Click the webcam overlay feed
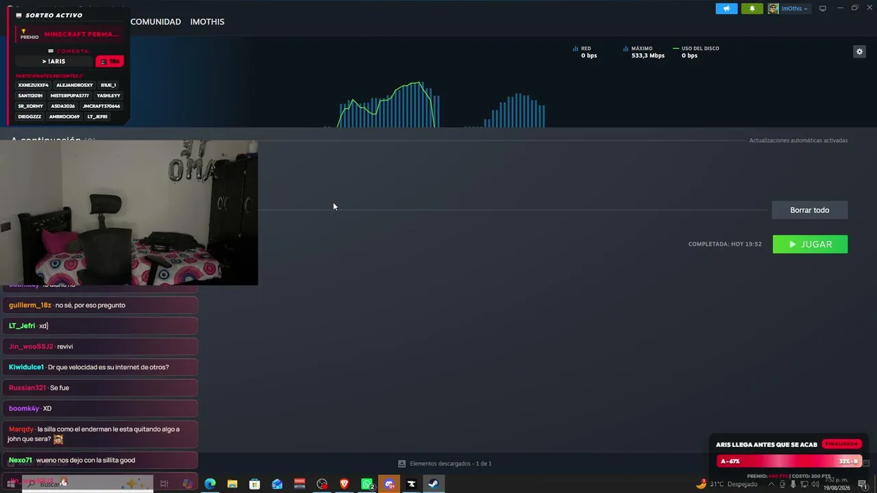 click(x=129, y=213)
